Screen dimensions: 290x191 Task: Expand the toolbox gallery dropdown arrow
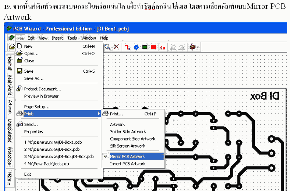[x=198, y=47]
